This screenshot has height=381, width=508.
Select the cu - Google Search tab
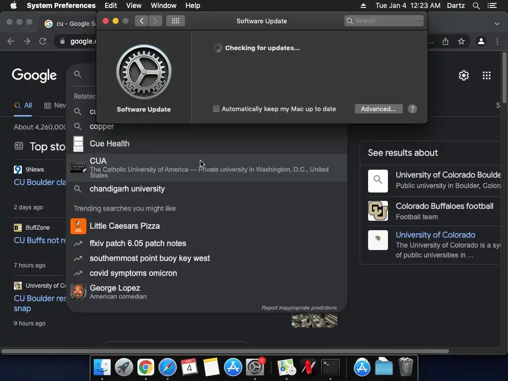point(70,23)
